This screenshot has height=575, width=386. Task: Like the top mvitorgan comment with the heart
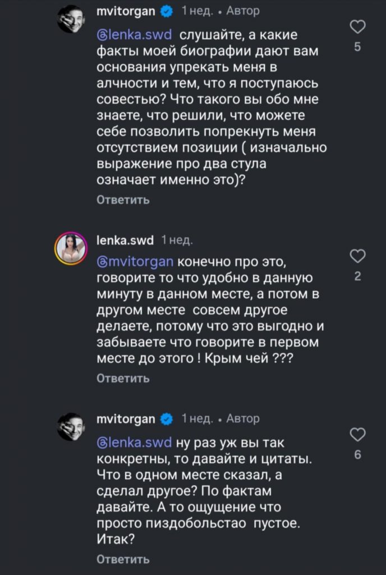(x=357, y=27)
